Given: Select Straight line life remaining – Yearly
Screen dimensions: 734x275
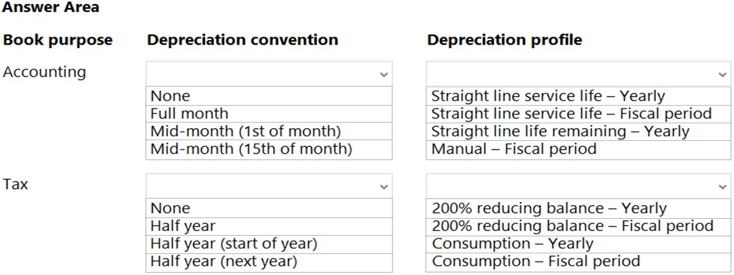Looking at the screenshot, I should click(x=578, y=131).
